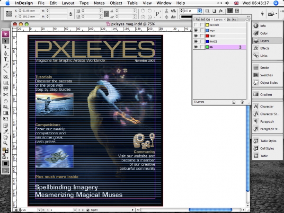This screenshot has width=284, height=213.
Task: Click the yellow color swatch of barcode layer
Action: coord(207,25)
